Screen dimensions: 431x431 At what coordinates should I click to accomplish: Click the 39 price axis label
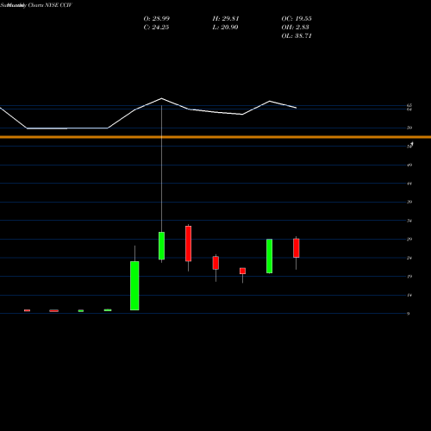409,202
